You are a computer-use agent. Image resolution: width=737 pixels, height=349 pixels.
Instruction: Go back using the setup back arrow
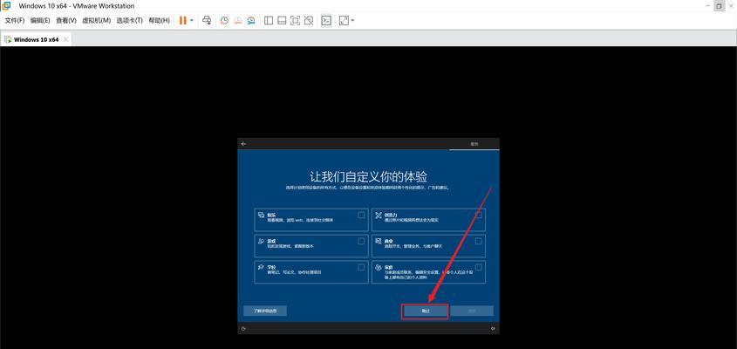pyautogui.click(x=243, y=144)
